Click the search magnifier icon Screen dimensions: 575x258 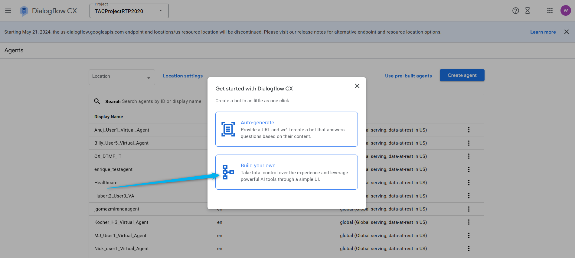point(97,101)
